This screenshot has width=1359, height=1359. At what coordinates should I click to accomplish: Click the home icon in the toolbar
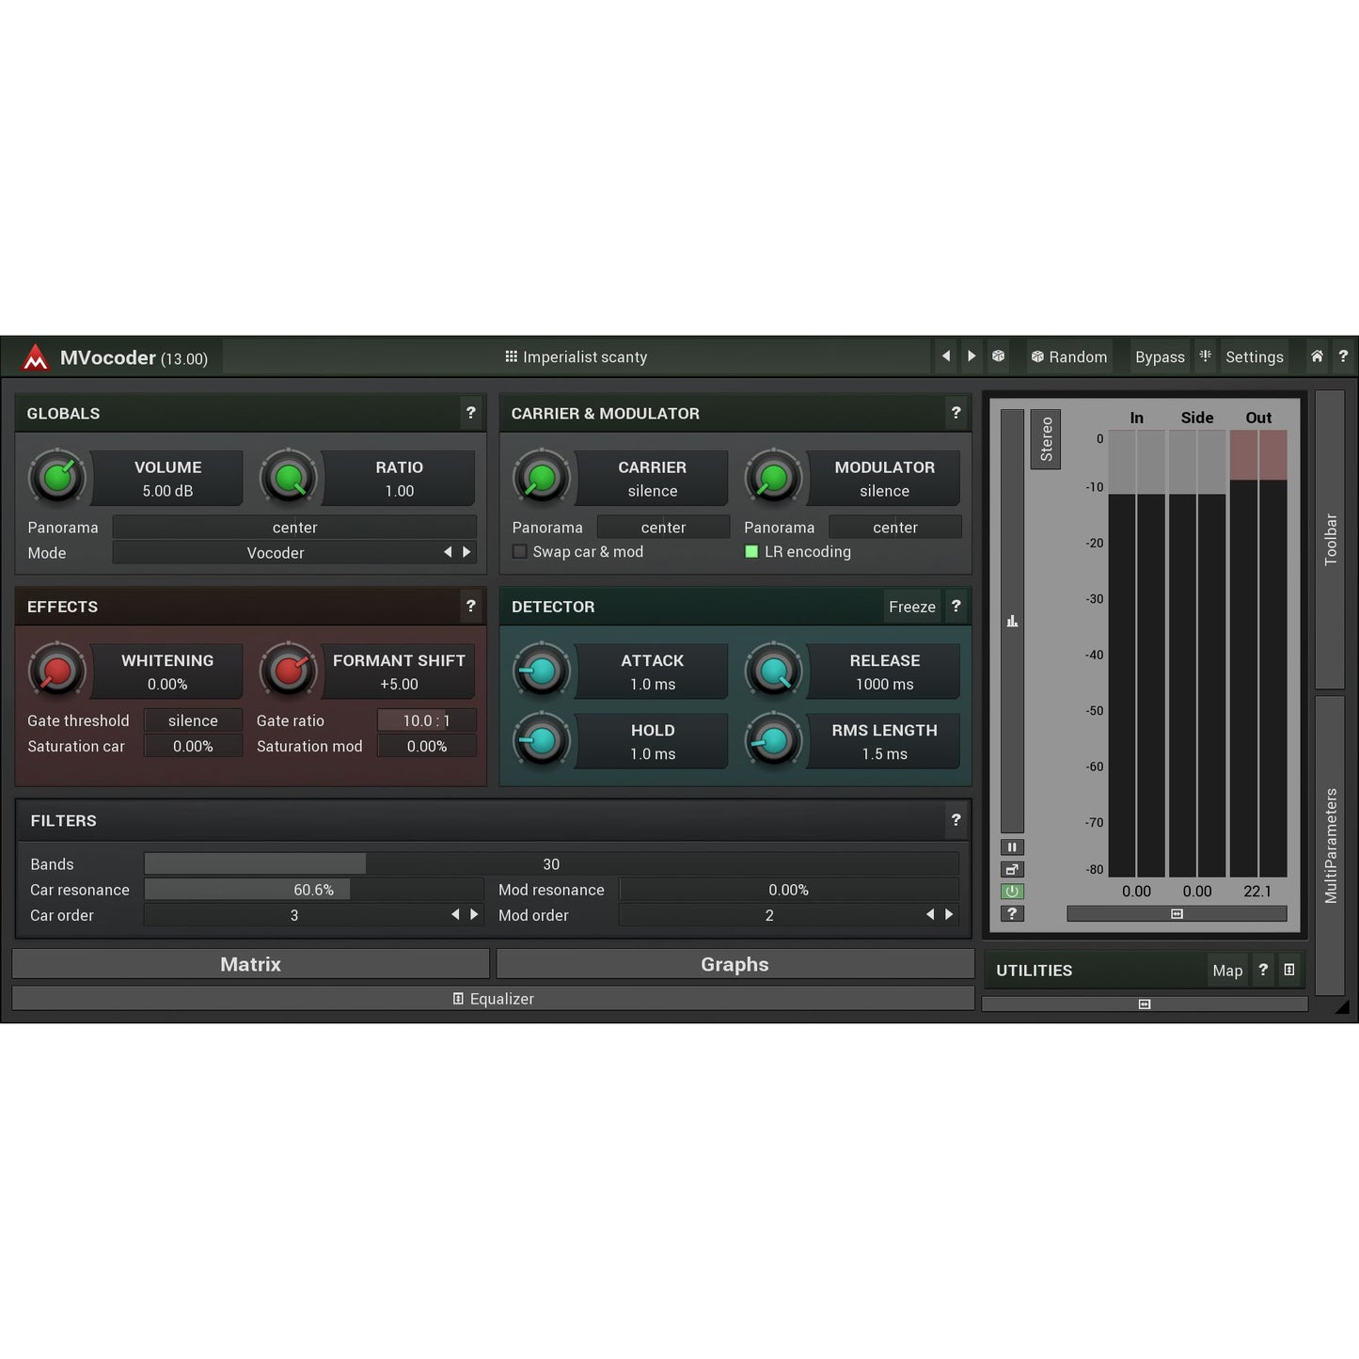(1316, 356)
